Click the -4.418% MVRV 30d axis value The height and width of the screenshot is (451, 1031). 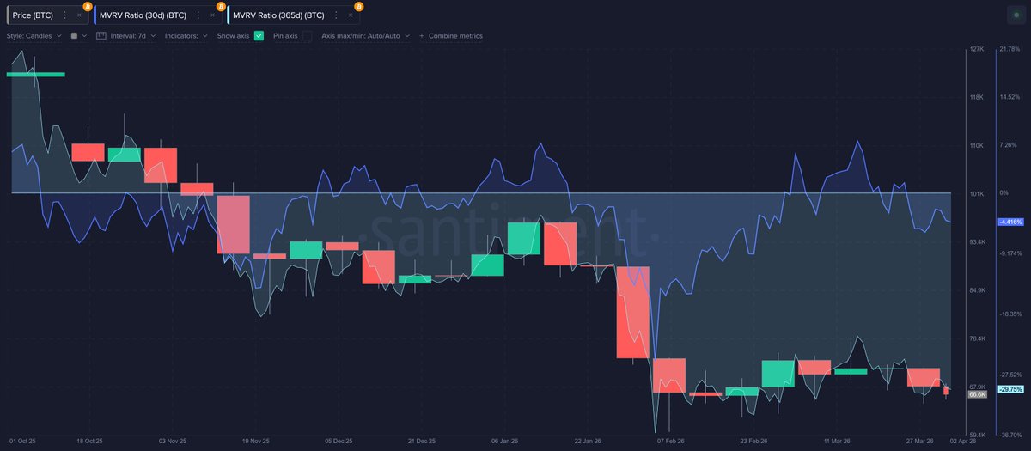click(1010, 222)
